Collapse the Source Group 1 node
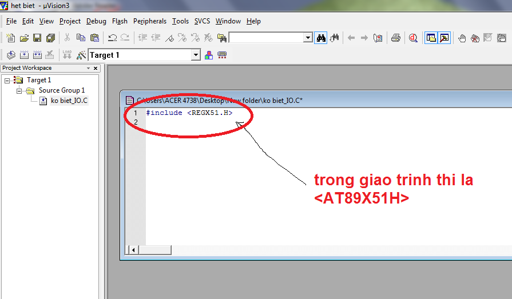Image resolution: width=512 pixels, height=299 pixels. tap(19, 91)
